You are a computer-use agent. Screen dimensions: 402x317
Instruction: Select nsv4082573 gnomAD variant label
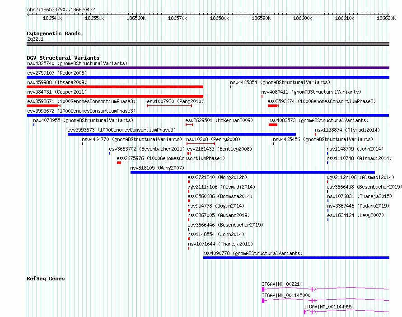click(x=318, y=120)
